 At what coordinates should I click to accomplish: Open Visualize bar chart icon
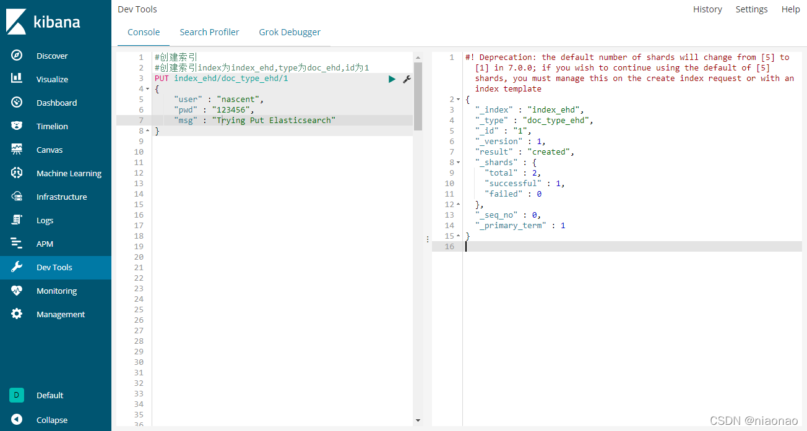pyautogui.click(x=17, y=79)
